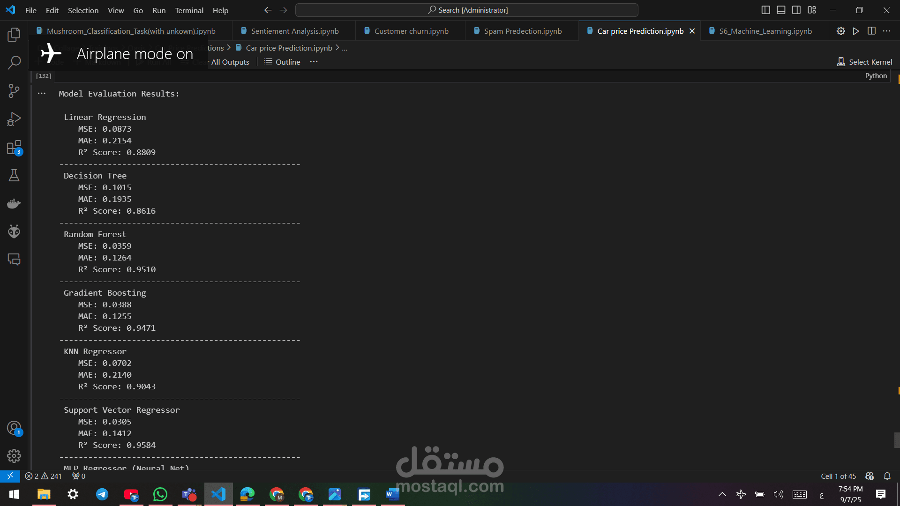Open the Extensions view
Screen dimensions: 900x506
(14, 148)
